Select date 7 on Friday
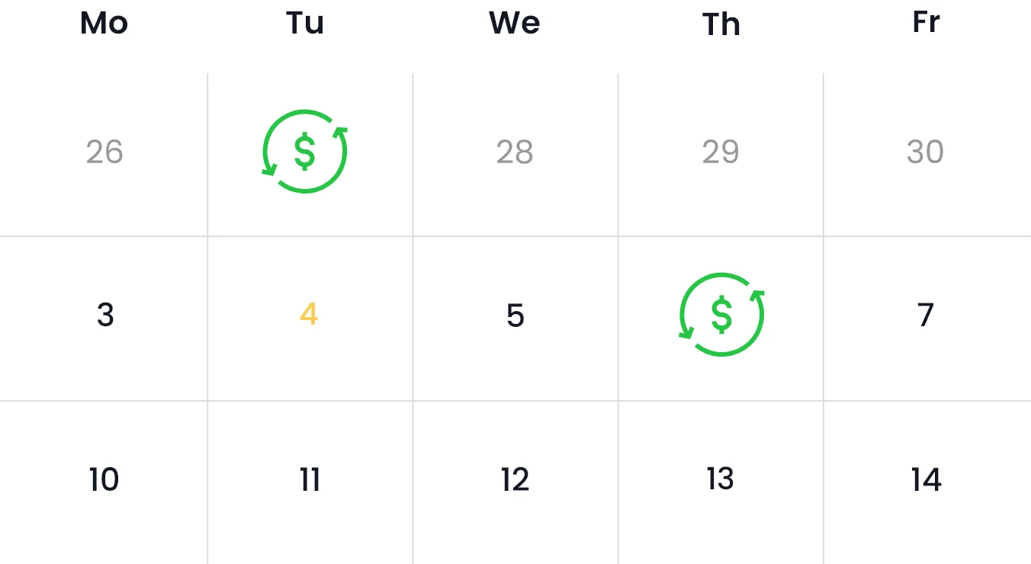 (926, 315)
